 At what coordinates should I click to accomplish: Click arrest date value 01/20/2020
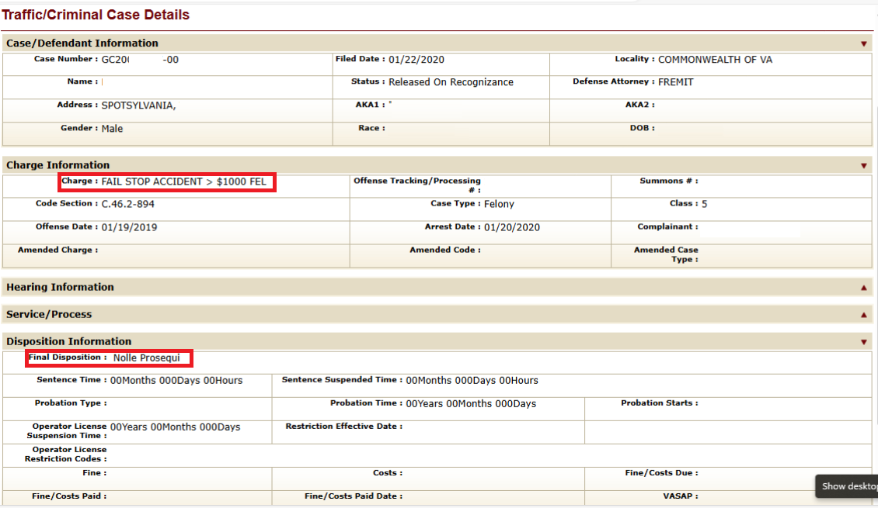pos(512,227)
